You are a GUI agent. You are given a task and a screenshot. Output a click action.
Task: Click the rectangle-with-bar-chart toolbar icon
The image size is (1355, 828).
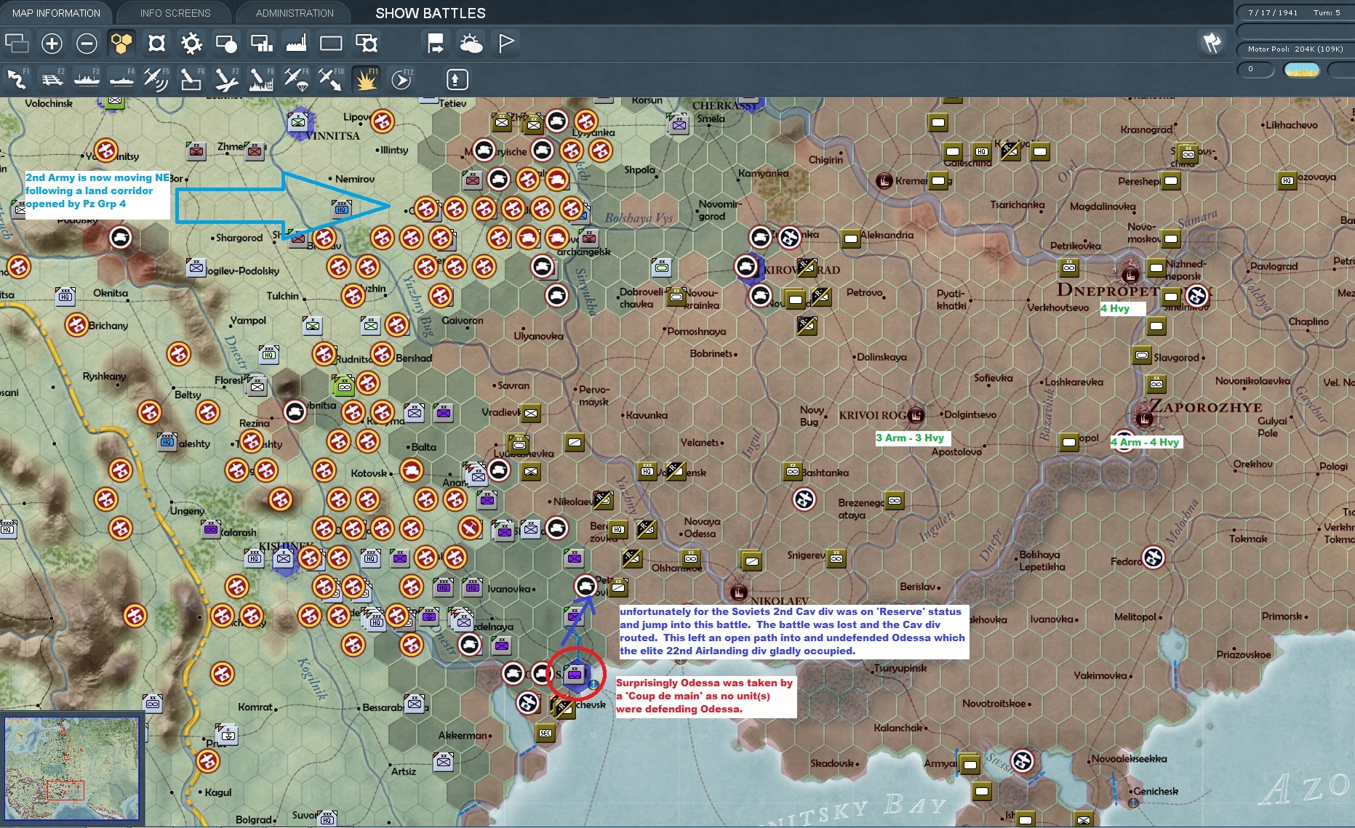coord(261,44)
